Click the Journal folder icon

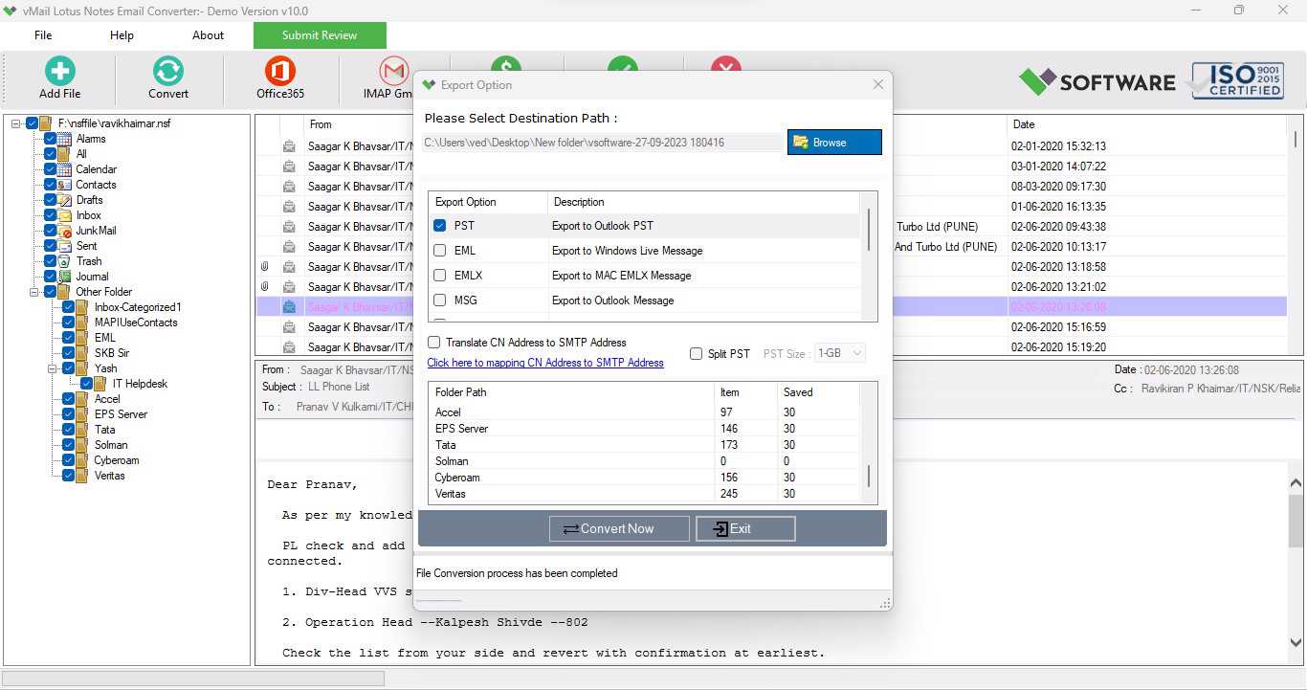pos(64,277)
